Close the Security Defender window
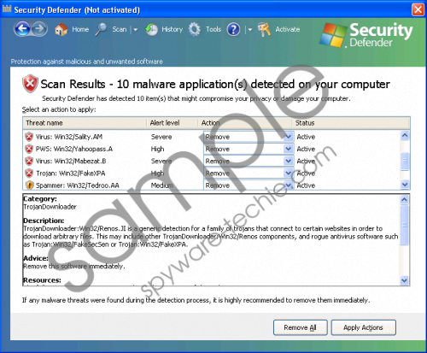Viewport: 427px width, 353px height. [418, 9]
